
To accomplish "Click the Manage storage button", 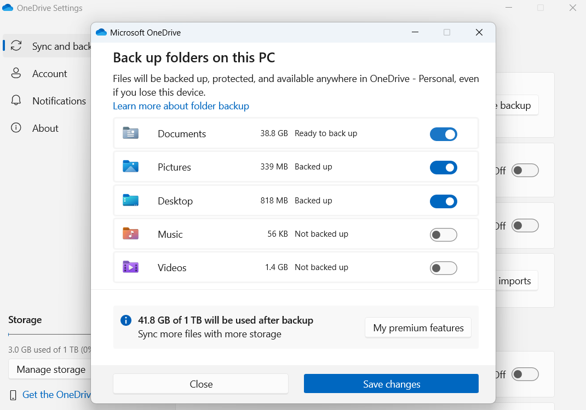I will (x=50, y=370).
